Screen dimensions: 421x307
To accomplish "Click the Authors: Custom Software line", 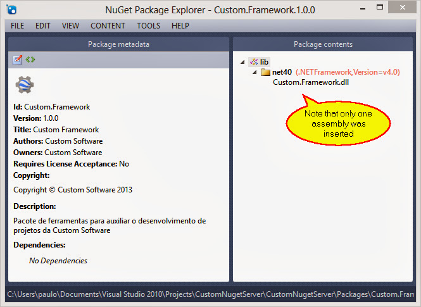I will tap(58, 141).
